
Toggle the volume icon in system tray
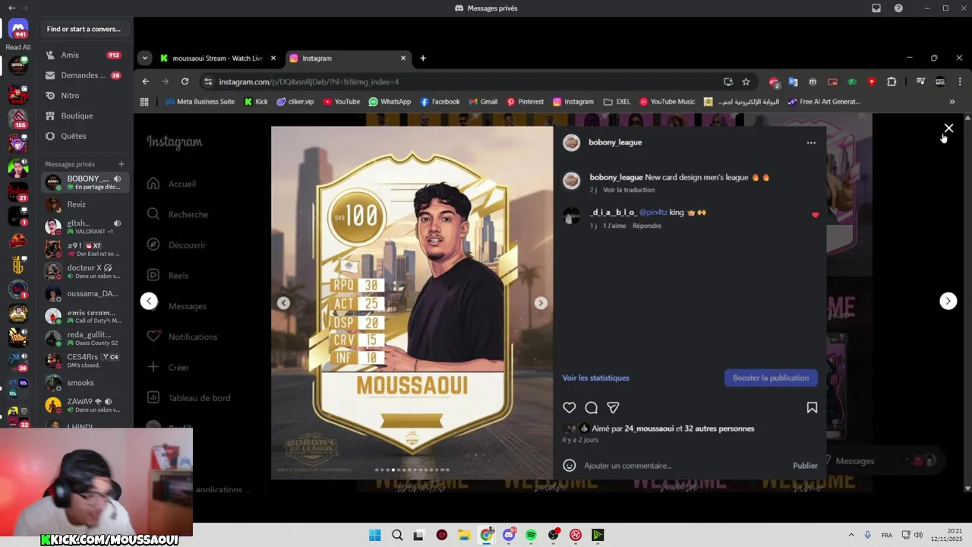click(x=918, y=535)
